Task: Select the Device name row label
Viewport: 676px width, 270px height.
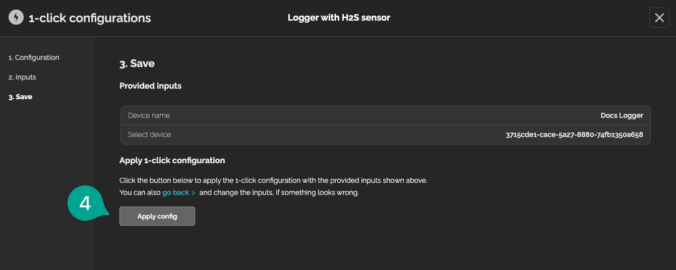Action: pyautogui.click(x=149, y=115)
